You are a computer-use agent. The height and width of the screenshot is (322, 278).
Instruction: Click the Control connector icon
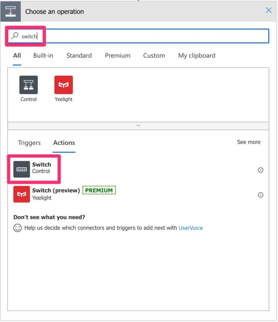click(x=29, y=85)
